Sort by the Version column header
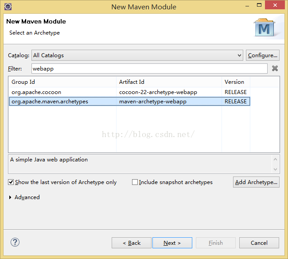Screen dimensions: 288x259 pyautogui.click(x=236, y=82)
